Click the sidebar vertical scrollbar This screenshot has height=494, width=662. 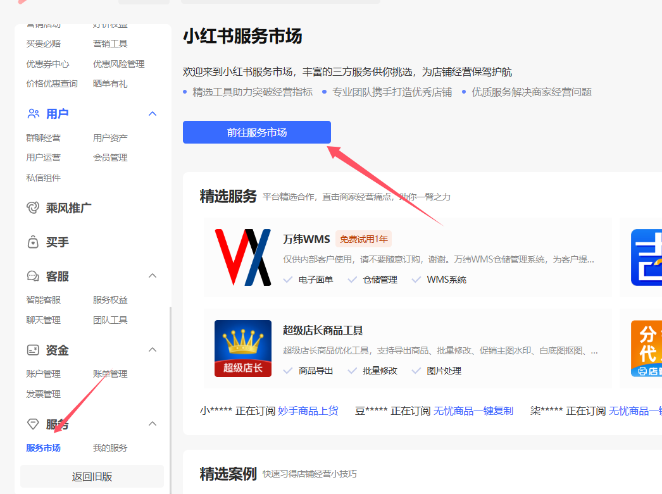[x=170, y=400]
